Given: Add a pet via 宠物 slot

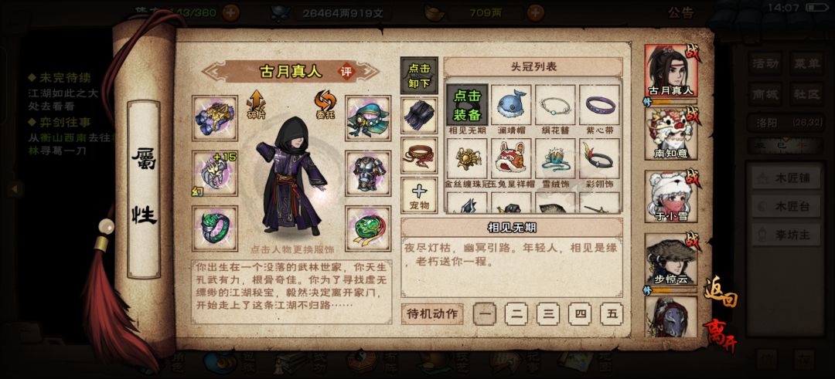Looking at the screenshot, I should [419, 195].
